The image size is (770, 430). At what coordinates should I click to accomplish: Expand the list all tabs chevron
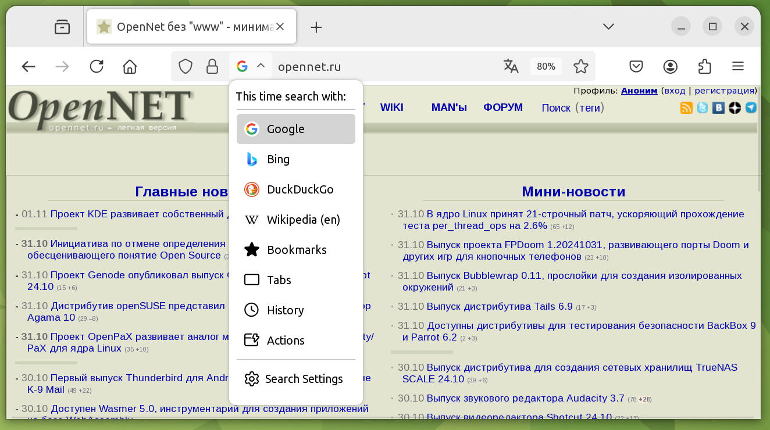[x=608, y=27]
